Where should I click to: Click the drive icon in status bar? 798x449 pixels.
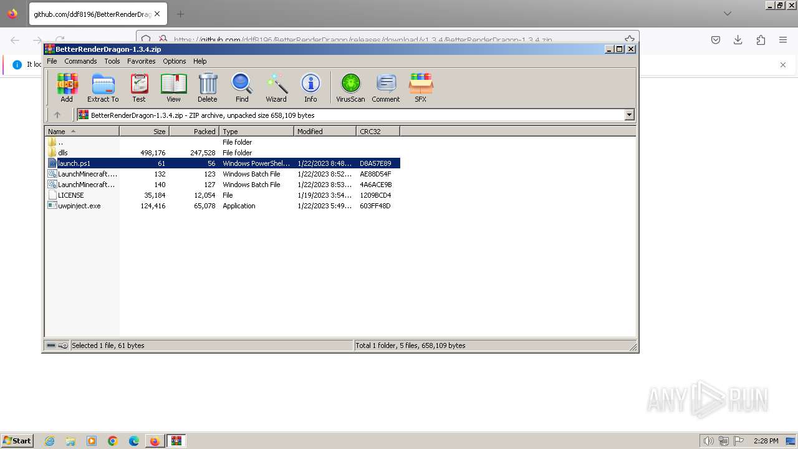[51, 345]
